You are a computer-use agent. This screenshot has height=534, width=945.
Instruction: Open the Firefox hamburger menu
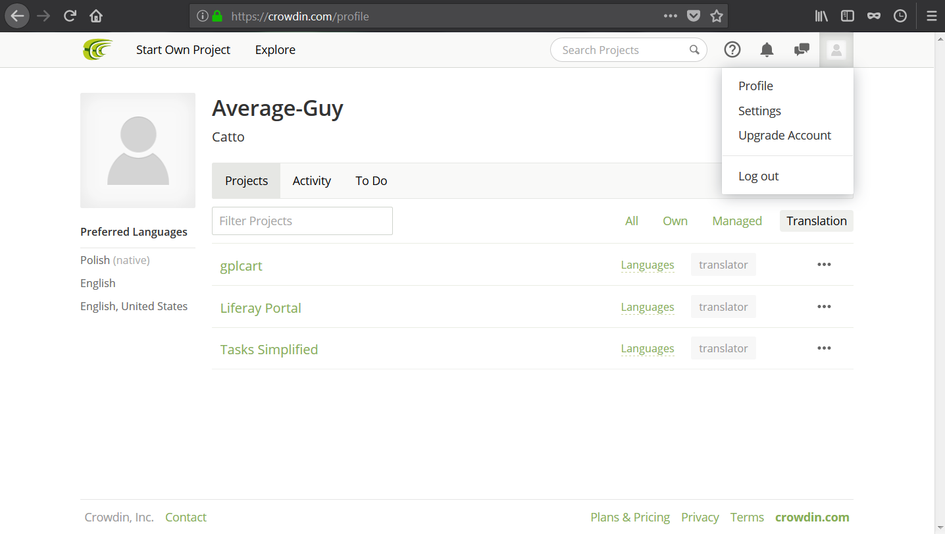click(x=931, y=16)
